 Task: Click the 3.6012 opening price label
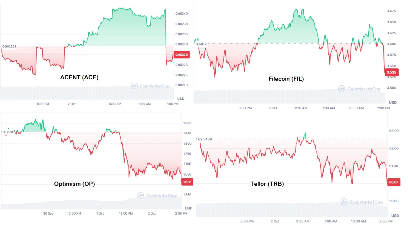201,44
